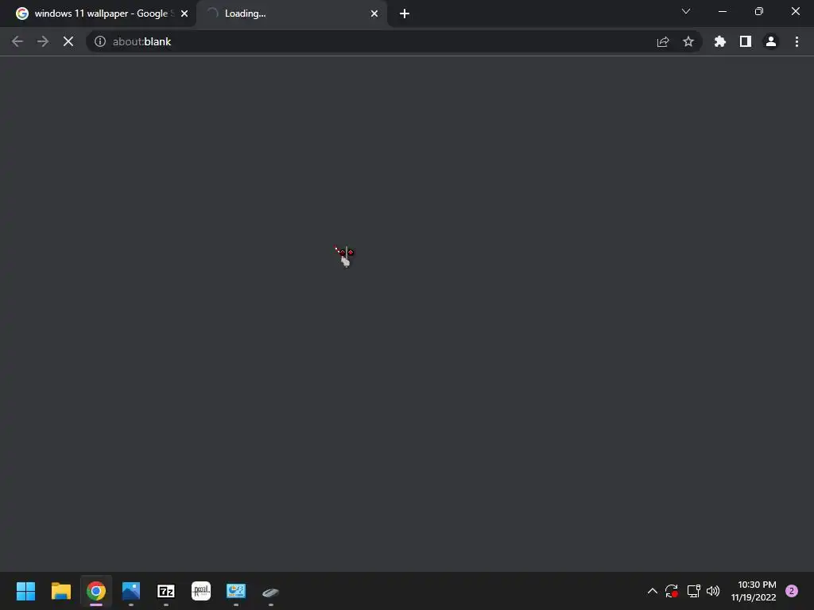Close the windows 11 wallpaper tab

tap(184, 14)
